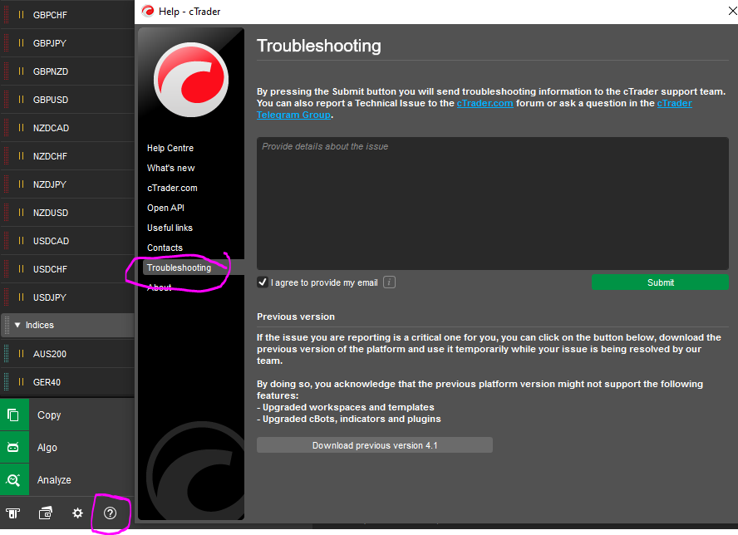The height and width of the screenshot is (535, 738).
Task: Open the Algo section label
Action: pyautogui.click(x=47, y=448)
